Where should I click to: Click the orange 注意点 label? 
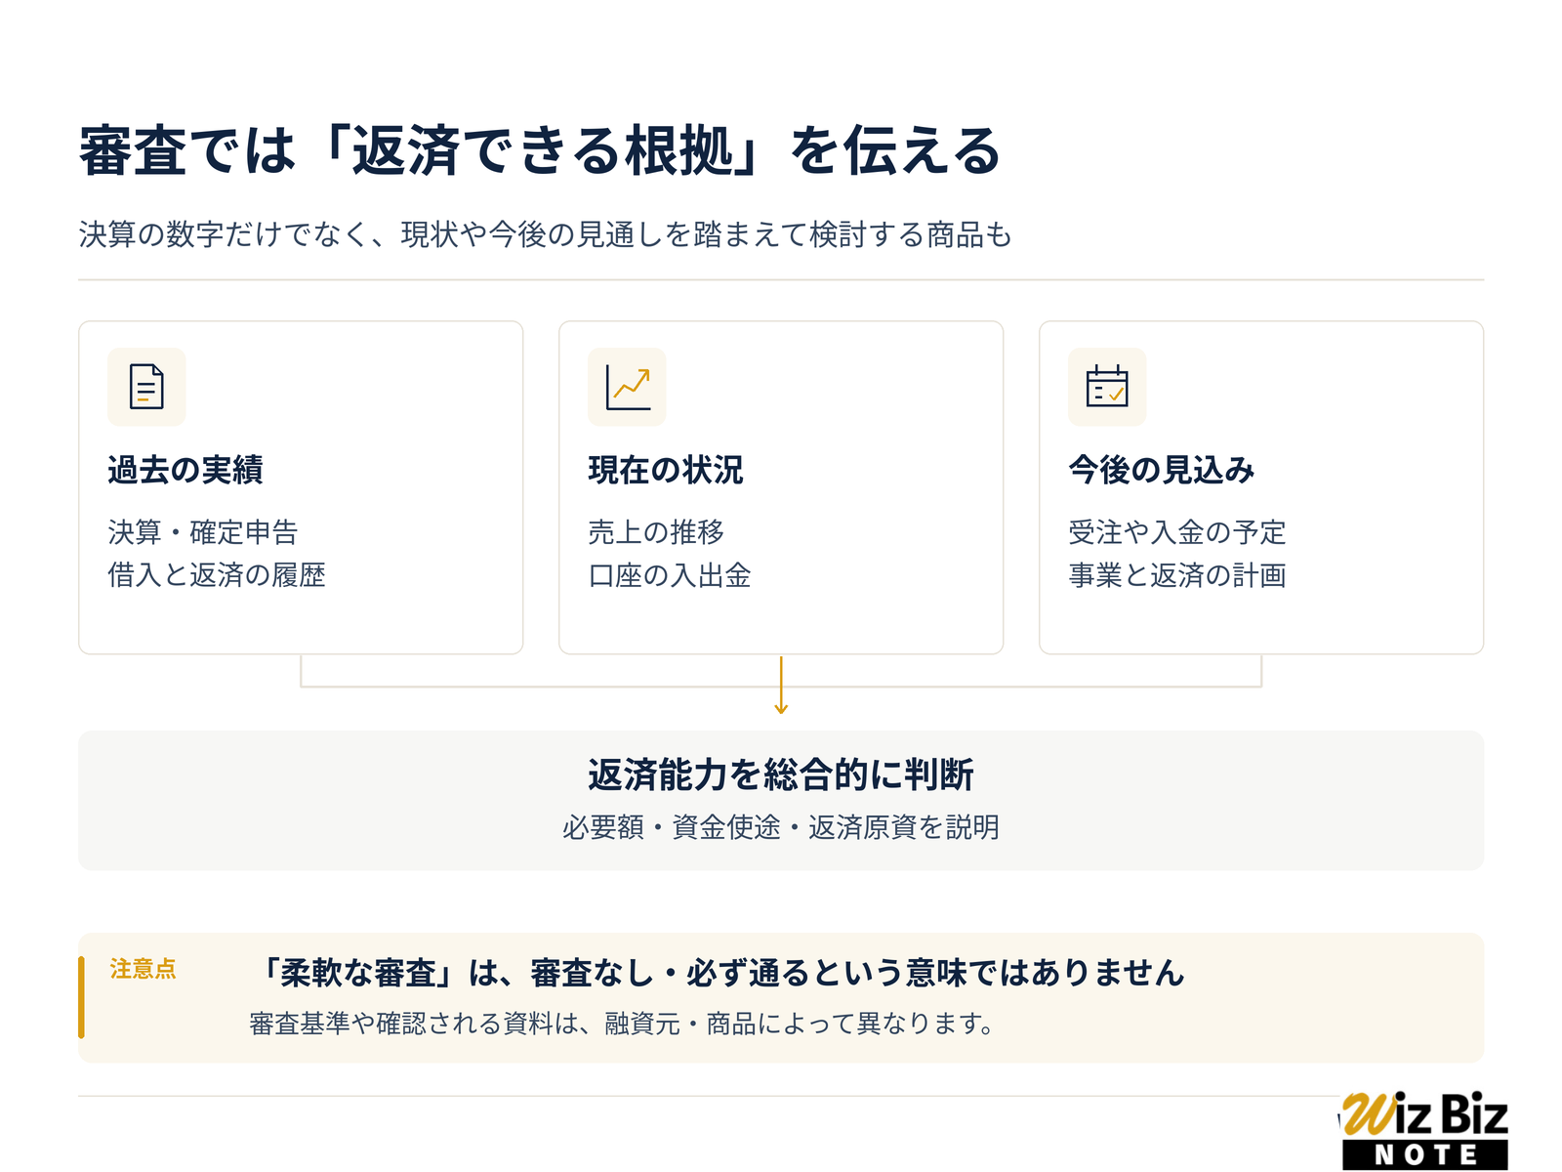[144, 969]
